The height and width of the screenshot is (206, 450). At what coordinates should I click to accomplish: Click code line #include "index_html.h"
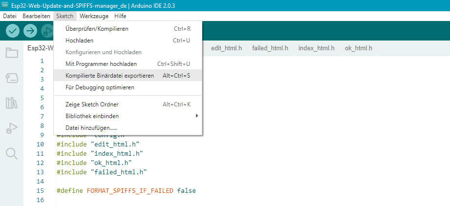(100, 153)
